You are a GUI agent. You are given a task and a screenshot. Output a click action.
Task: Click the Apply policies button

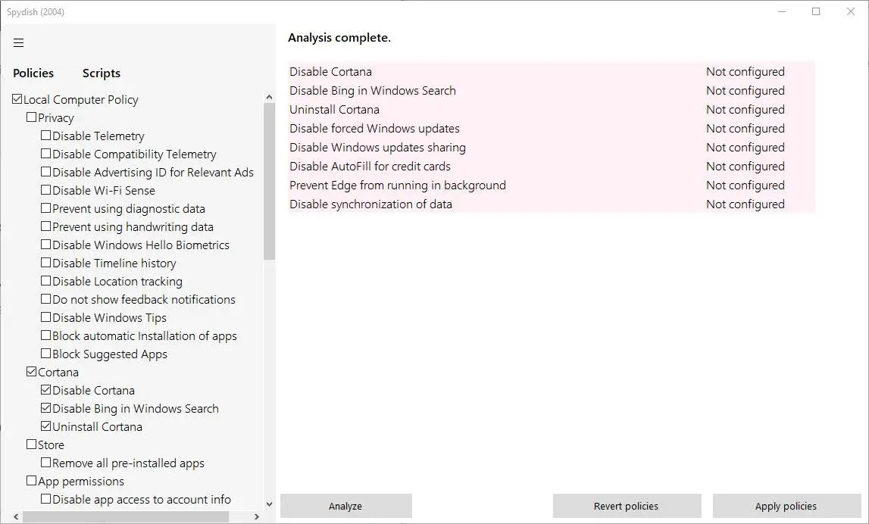(x=786, y=506)
